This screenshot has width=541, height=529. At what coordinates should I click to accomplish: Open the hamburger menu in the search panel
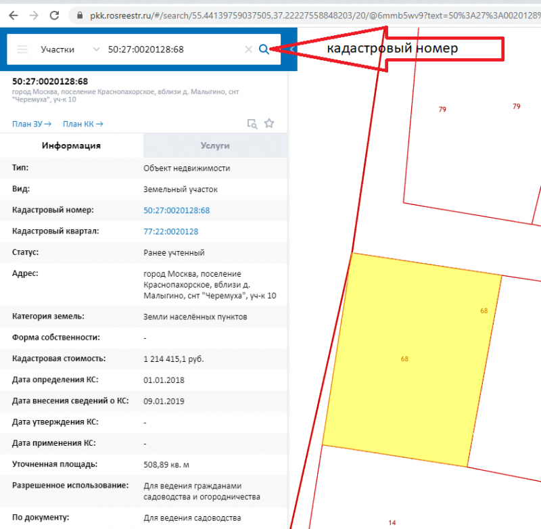(22, 49)
